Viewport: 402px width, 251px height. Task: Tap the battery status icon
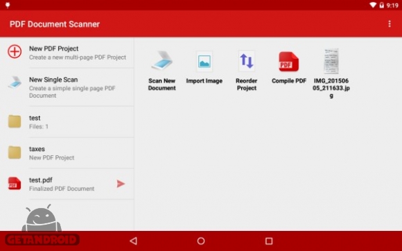pyautogui.click(x=381, y=5)
